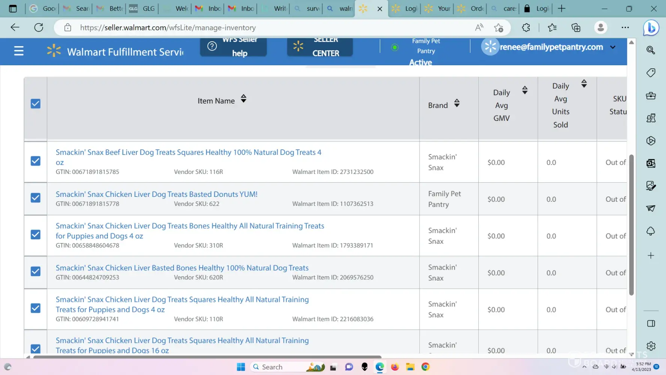Click the Bing chat sidebar icon

[x=651, y=28]
